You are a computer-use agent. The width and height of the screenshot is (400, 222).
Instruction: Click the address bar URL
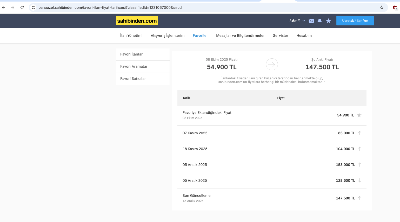(110, 8)
